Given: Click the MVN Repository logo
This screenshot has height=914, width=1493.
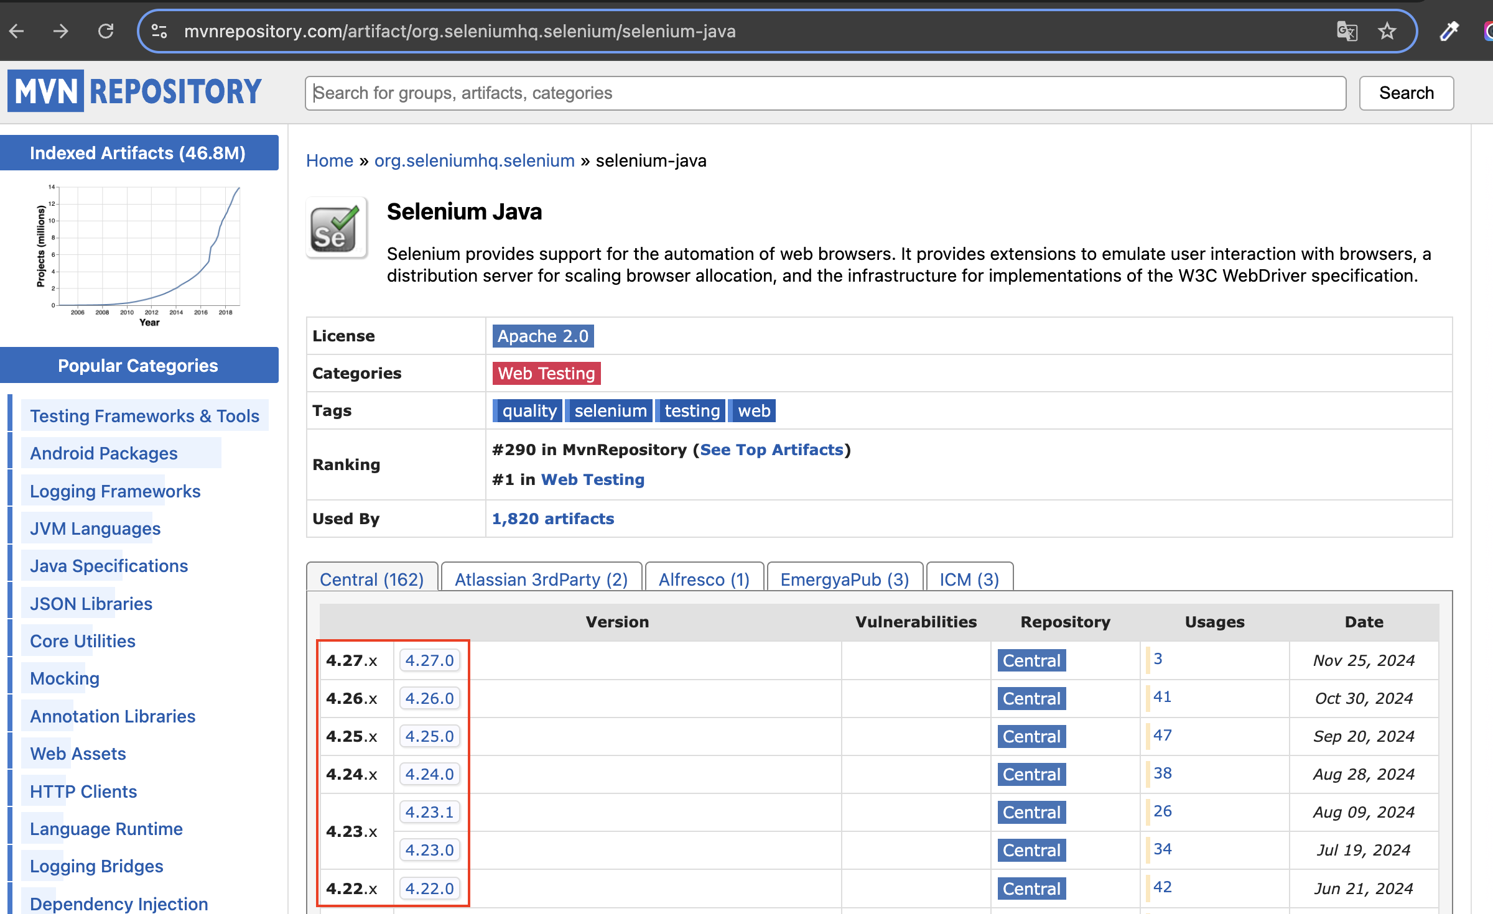Looking at the screenshot, I should 135,91.
